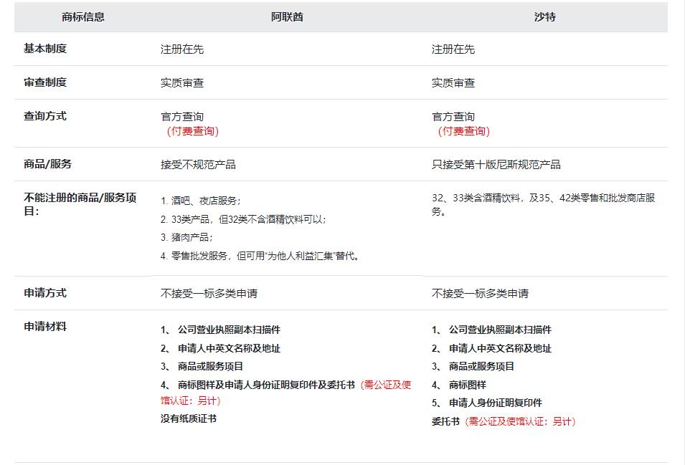Screen dimensions: 685x465
Task: Click the 基本制度 row label
Action: point(45,49)
